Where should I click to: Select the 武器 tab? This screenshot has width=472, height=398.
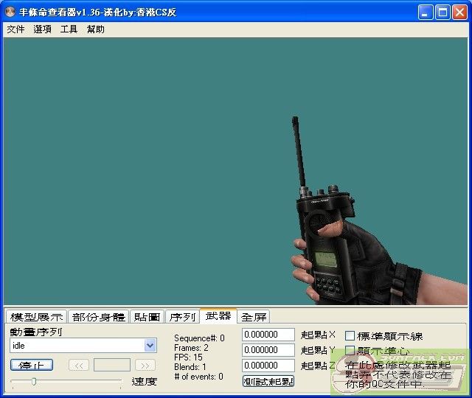[x=218, y=316]
